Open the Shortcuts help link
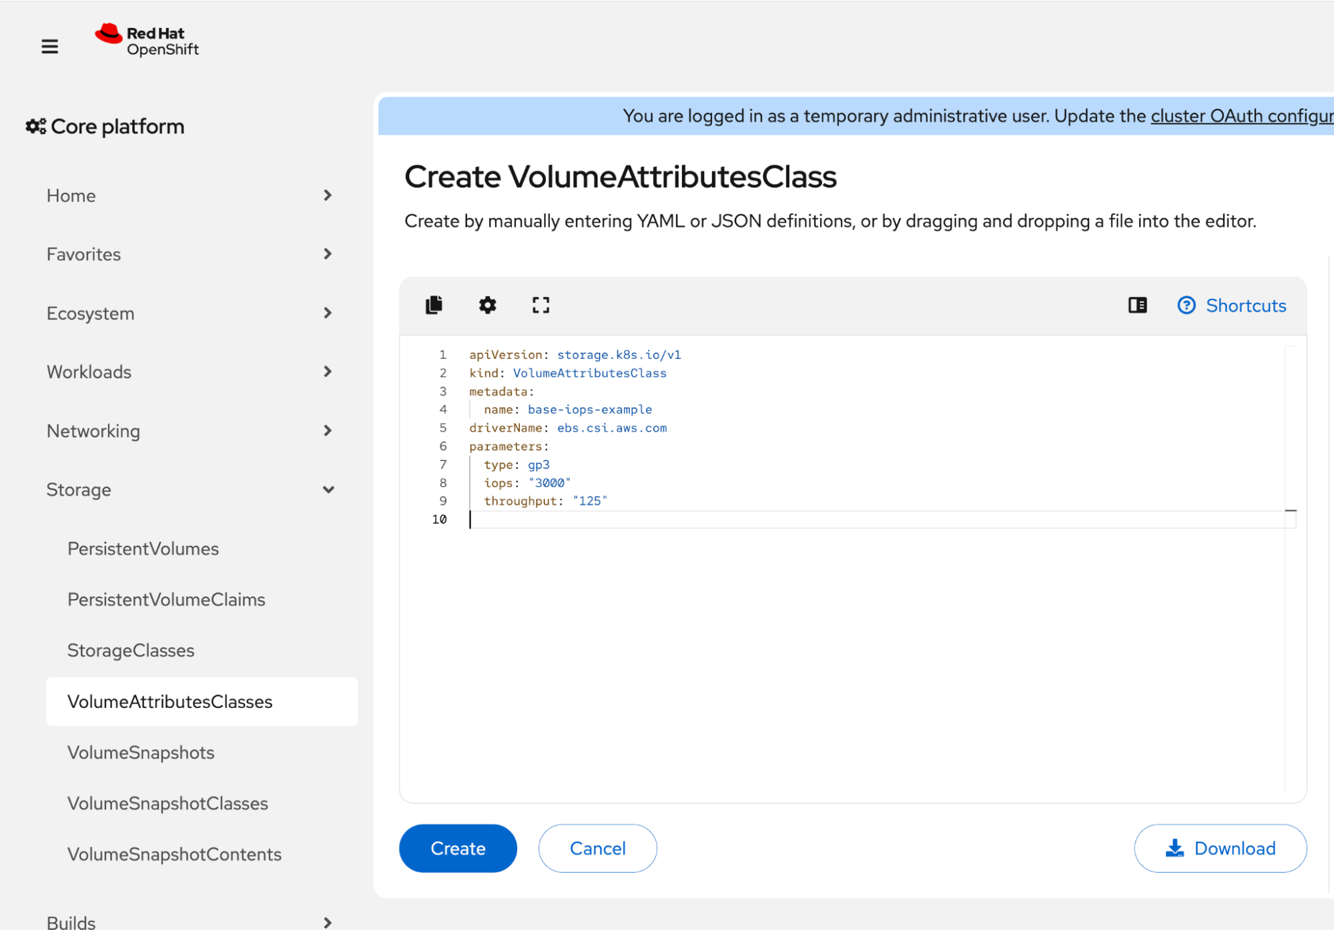The height and width of the screenshot is (930, 1334). 1232,306
